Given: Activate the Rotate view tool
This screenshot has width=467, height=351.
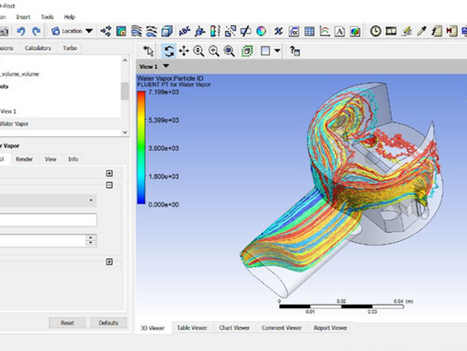Looking at the screenshot, I should [169, 51].
